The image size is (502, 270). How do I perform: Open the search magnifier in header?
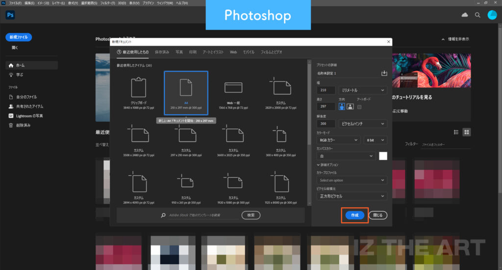pyautogui.click(x=477, y=15)
